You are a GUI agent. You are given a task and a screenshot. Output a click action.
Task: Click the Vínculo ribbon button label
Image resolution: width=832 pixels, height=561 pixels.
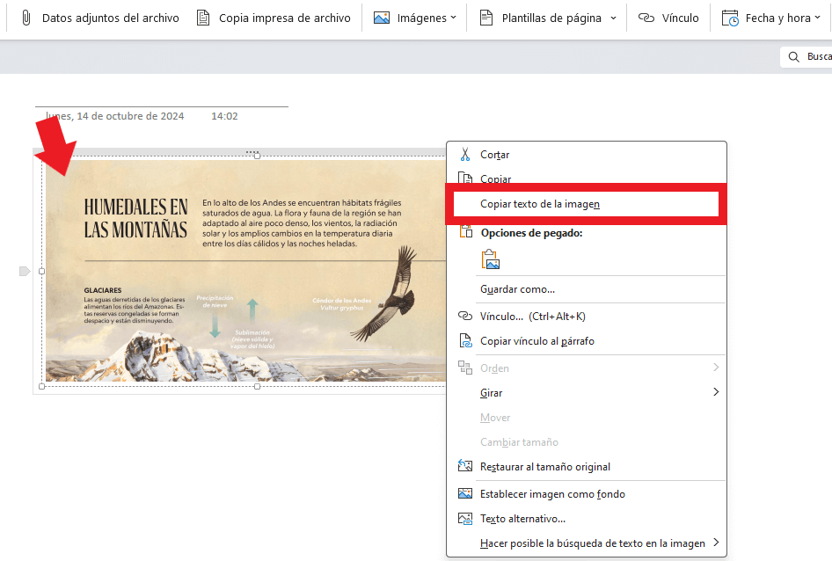pos(680,18)
